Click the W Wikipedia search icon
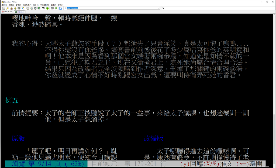The image size is (276, 168). click(44, 8)
